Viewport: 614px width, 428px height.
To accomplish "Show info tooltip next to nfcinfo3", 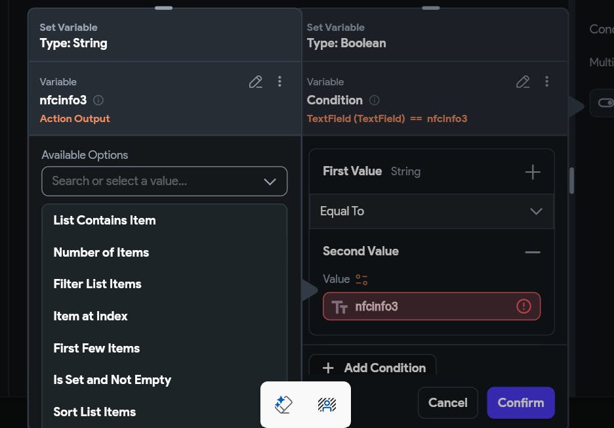I will [98, 100].
